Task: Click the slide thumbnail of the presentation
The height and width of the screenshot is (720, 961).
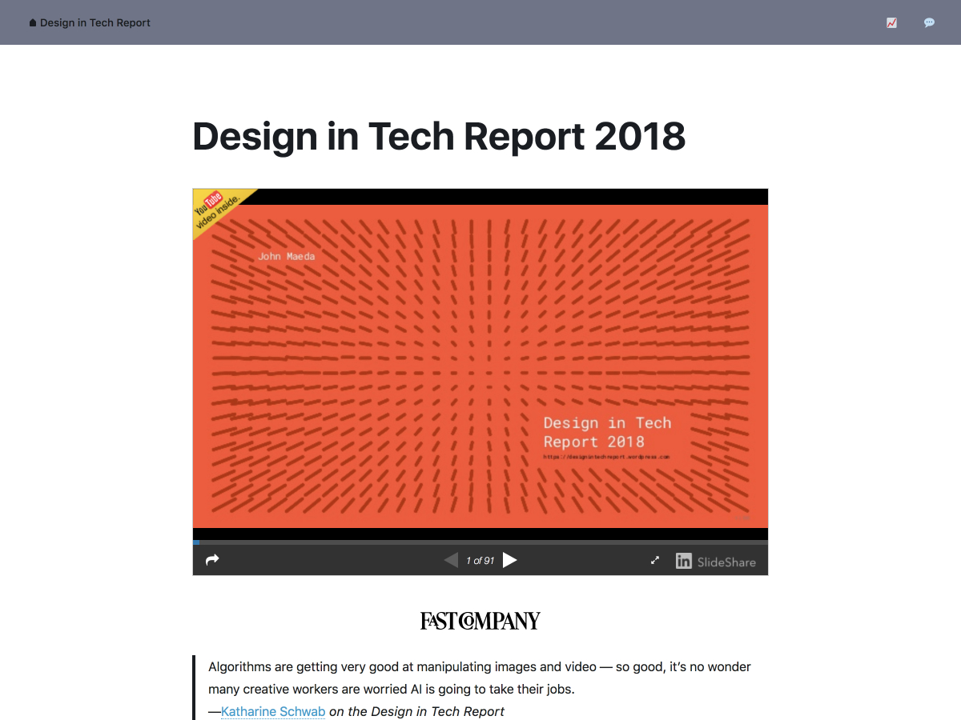Action: 480,366
